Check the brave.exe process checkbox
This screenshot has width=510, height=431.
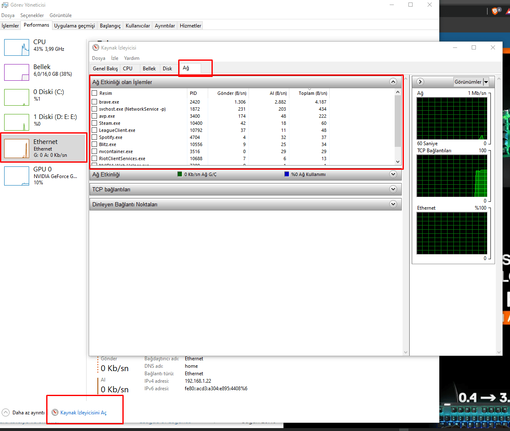(x=95, y=102)
